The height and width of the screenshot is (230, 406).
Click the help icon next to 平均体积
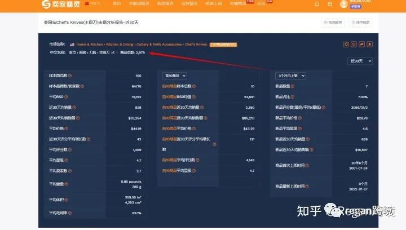pos(67,200)
